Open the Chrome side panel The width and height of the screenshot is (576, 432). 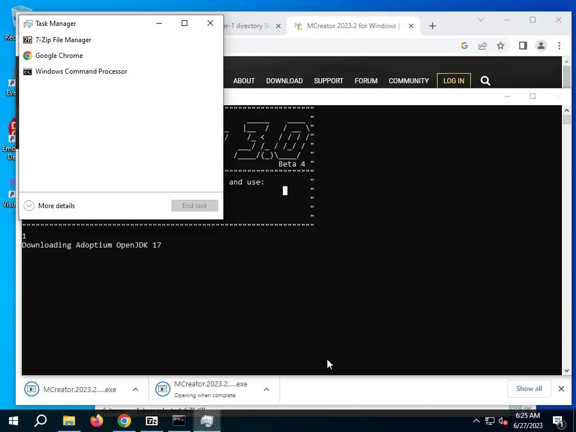(x=523, y=46)
